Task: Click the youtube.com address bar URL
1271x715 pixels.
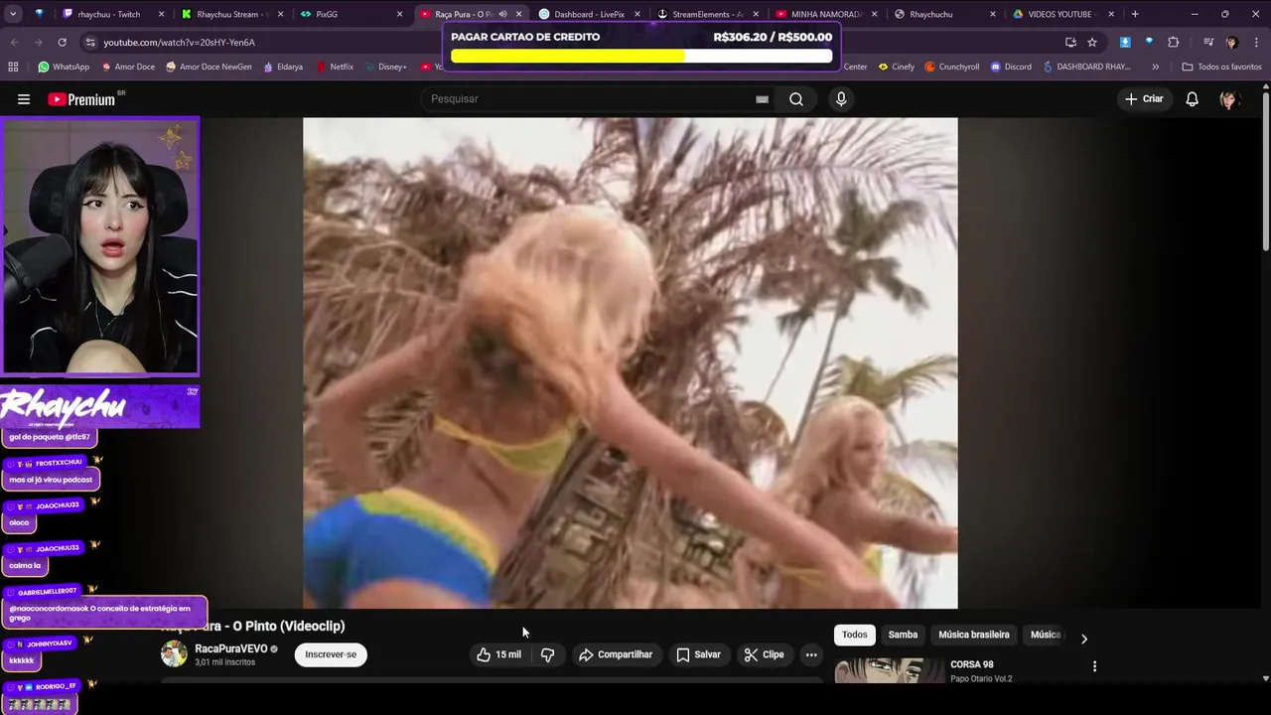Action: click(x=179, y=43)
